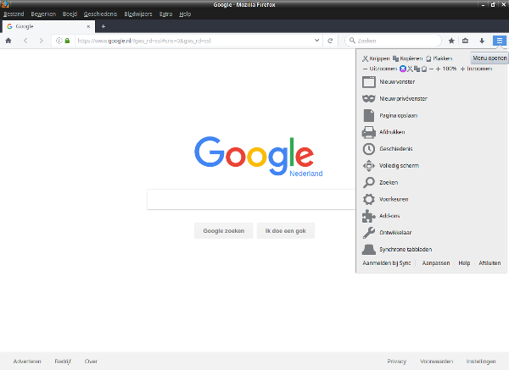This screenshot has width=509, height=370.
Task: Click Plakken (paste) in the menu
Action: tap(439, 58)
